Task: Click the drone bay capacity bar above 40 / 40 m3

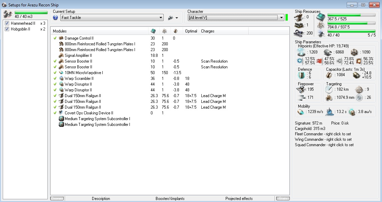Action: point(31,13)
